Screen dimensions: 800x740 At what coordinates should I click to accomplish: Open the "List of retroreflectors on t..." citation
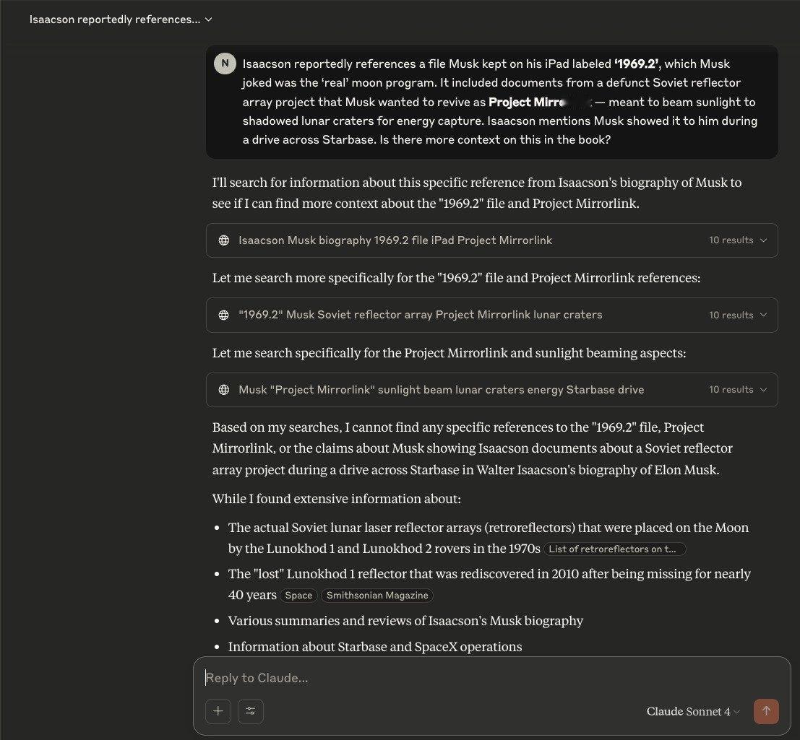pos(614,549)
